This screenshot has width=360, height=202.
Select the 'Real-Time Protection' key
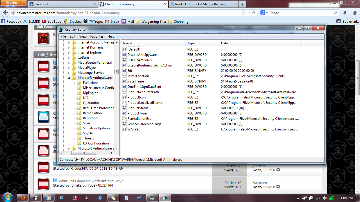pos(98,108)
